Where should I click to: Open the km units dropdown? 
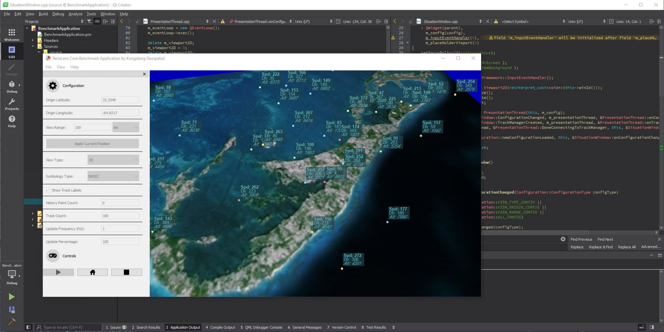coord(126,128)
